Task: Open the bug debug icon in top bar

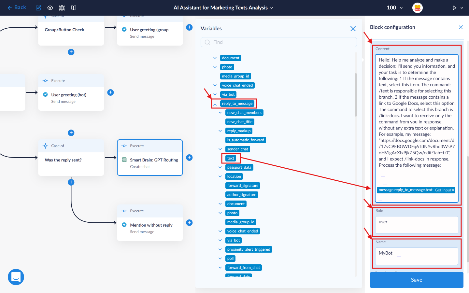Action: tap(62, 8)
